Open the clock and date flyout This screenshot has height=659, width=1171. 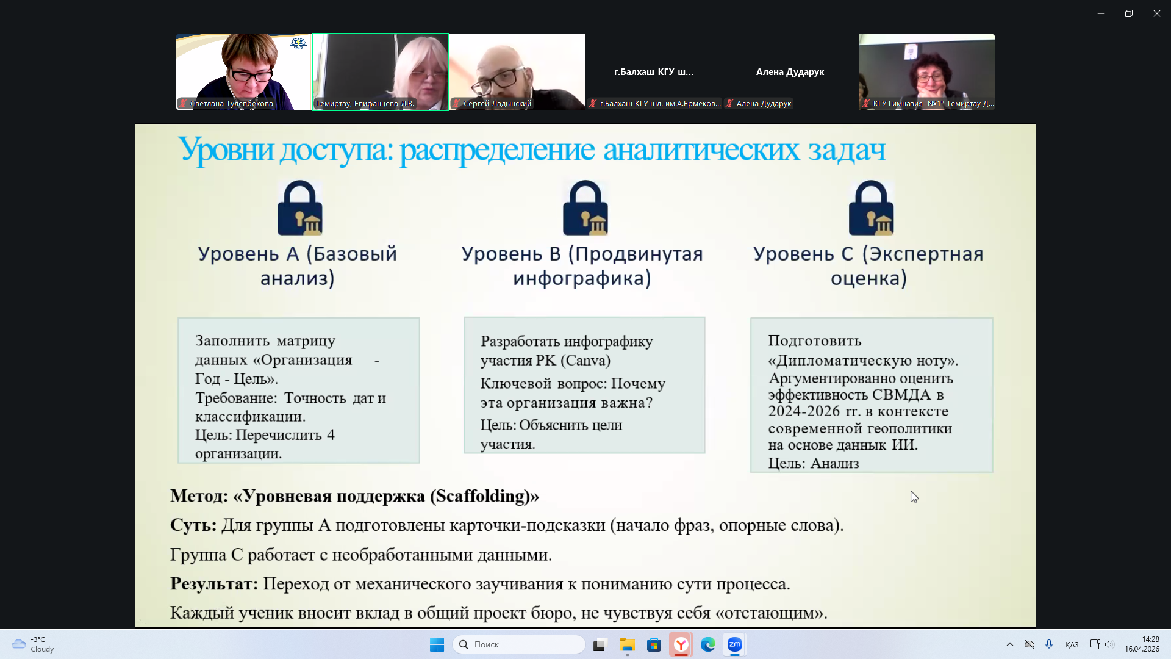[x=1142, y=644]
